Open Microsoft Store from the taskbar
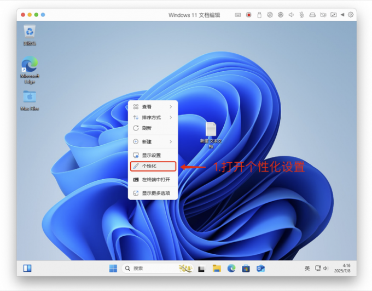The width and height of the screenshot is (372, 291). 246,269
